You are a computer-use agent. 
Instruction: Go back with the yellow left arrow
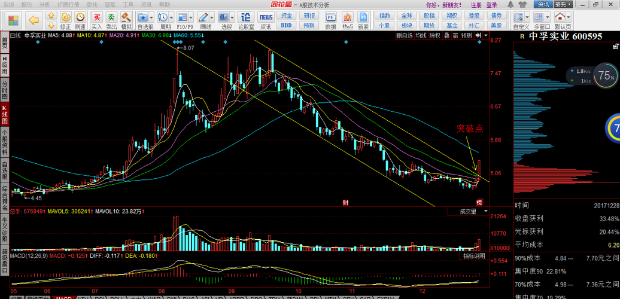click(x=35, y=20)
